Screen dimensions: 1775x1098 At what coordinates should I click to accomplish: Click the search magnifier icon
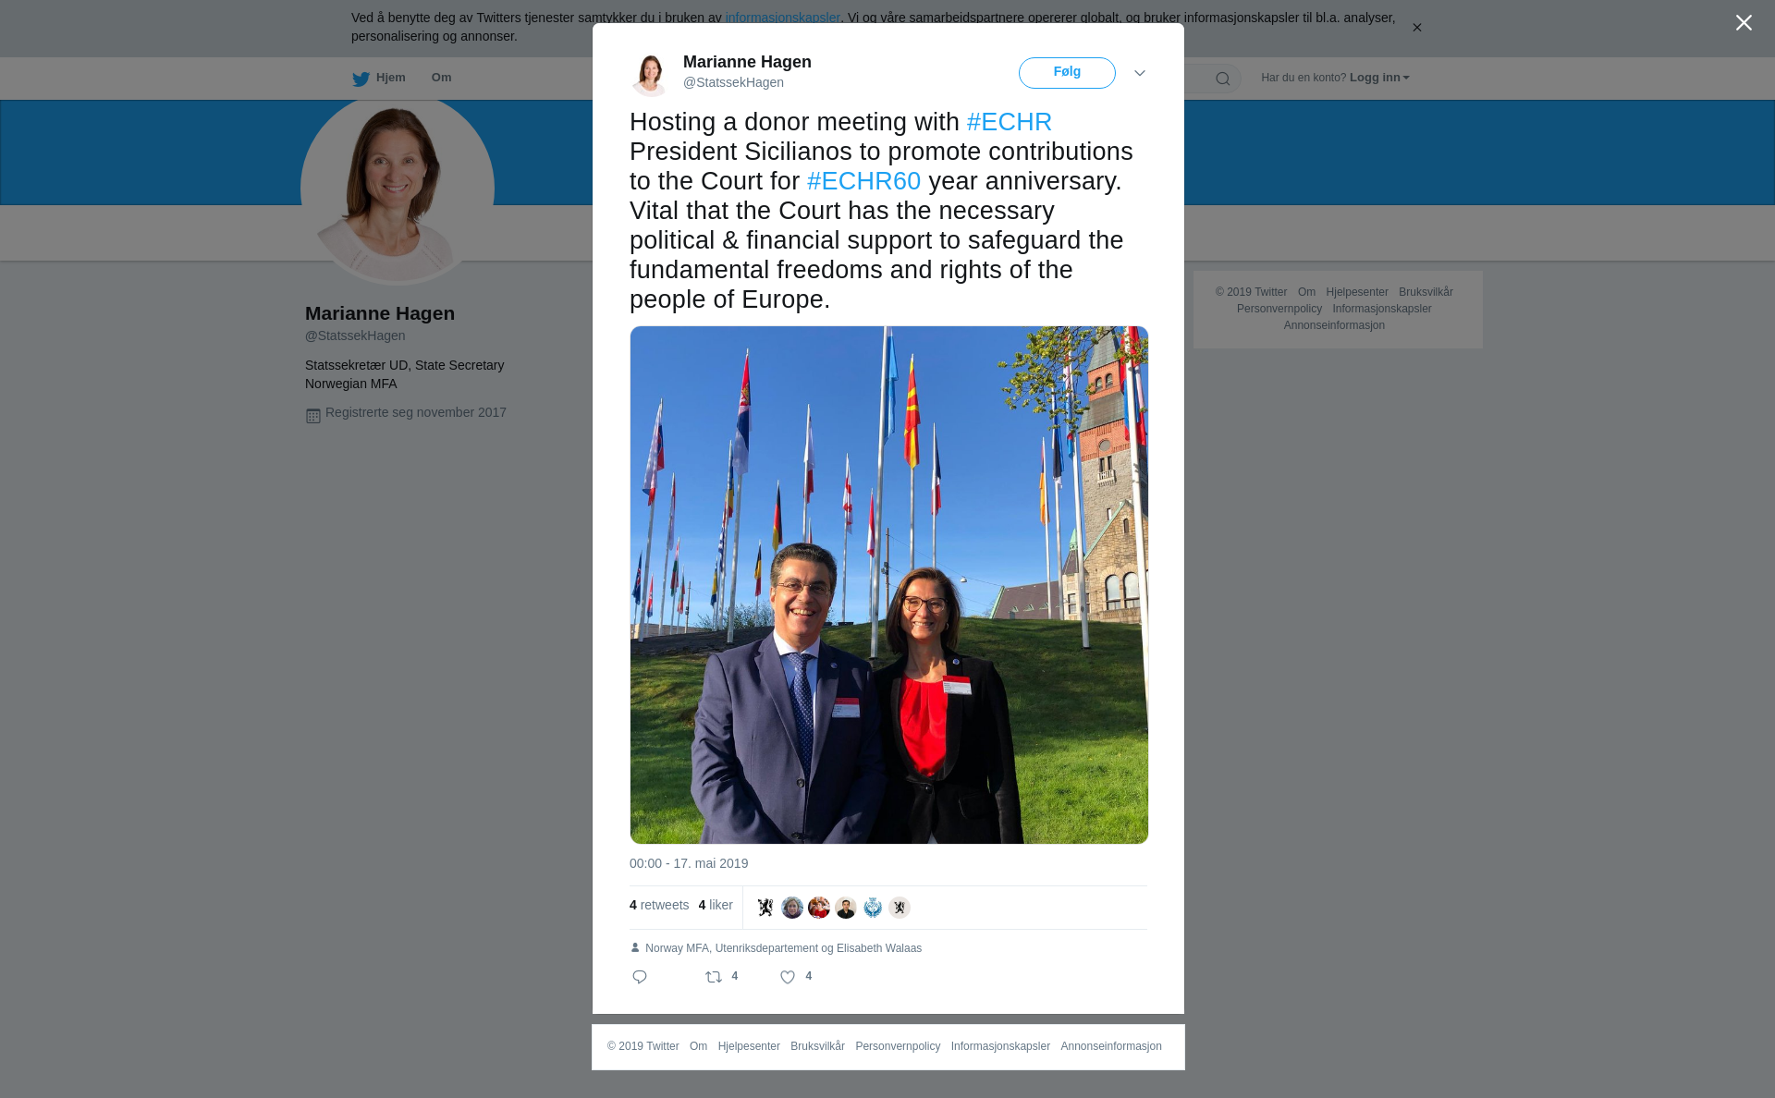click(1223, 79)
